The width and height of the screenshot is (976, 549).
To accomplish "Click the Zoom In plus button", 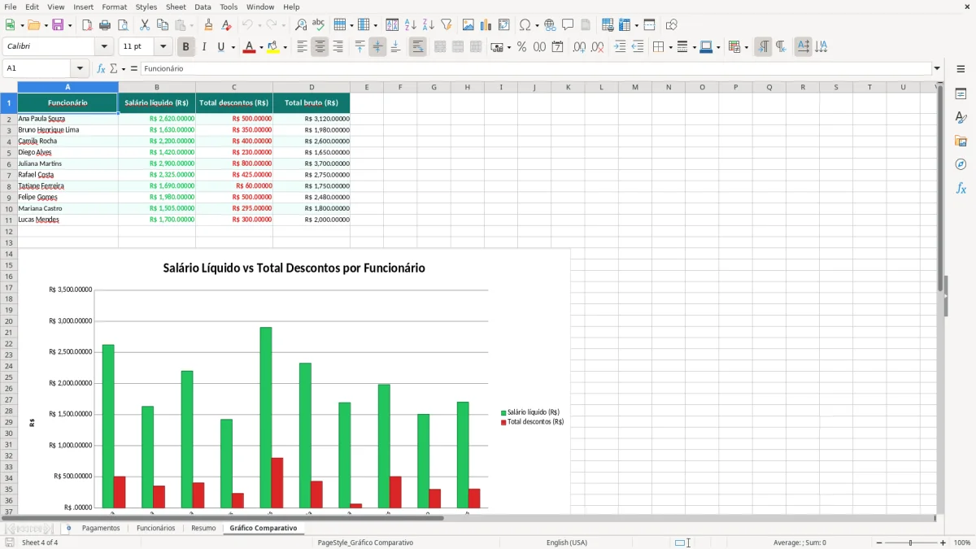I will [x=943, y=542].
